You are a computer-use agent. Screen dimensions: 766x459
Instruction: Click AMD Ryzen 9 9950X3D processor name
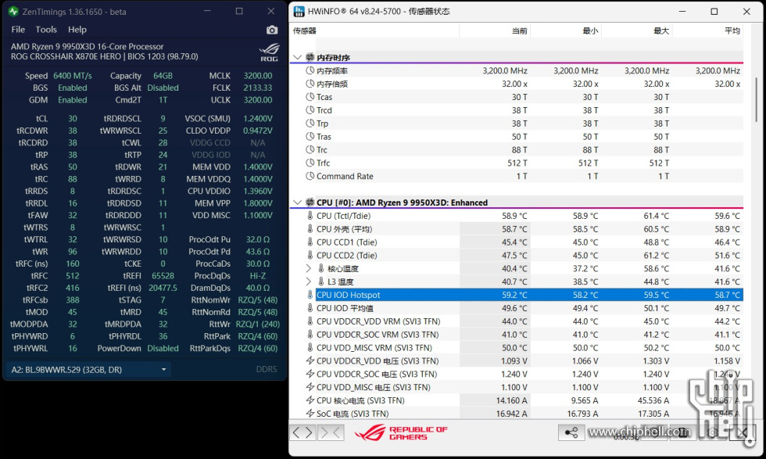[88, 46]
